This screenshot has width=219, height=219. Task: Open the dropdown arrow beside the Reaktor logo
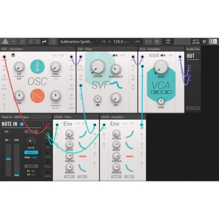coord(14,41)
